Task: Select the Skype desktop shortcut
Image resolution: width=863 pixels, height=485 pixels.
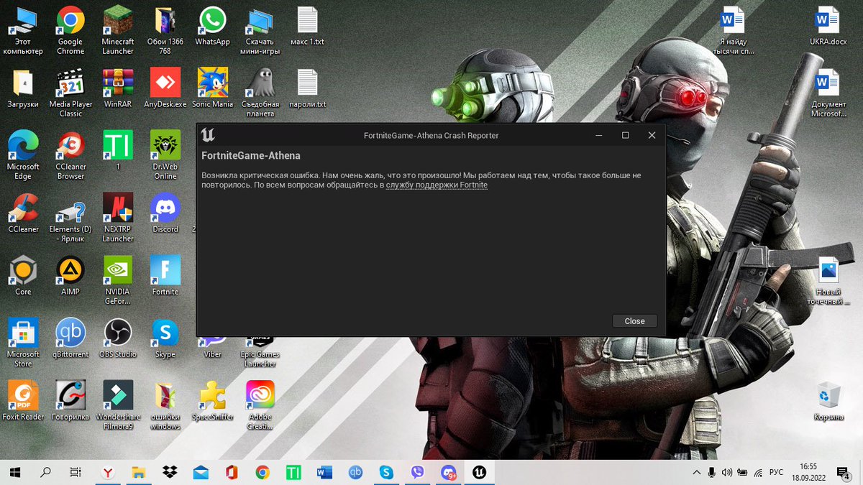Action: point(165,338)
